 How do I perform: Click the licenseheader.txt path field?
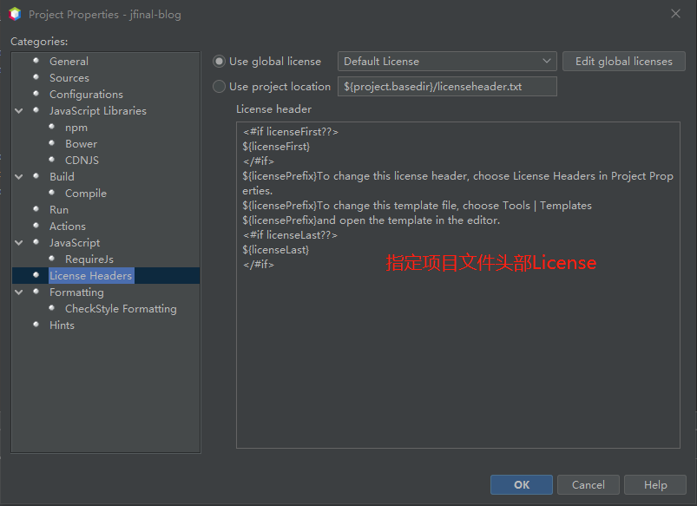point(446,87)
